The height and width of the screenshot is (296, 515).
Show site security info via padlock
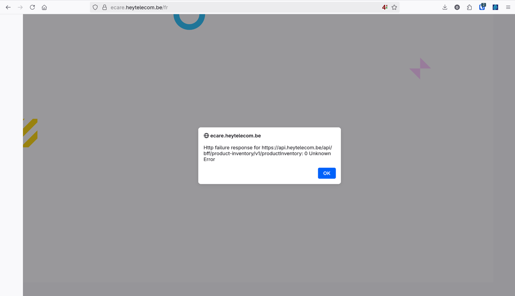[105, 7]
